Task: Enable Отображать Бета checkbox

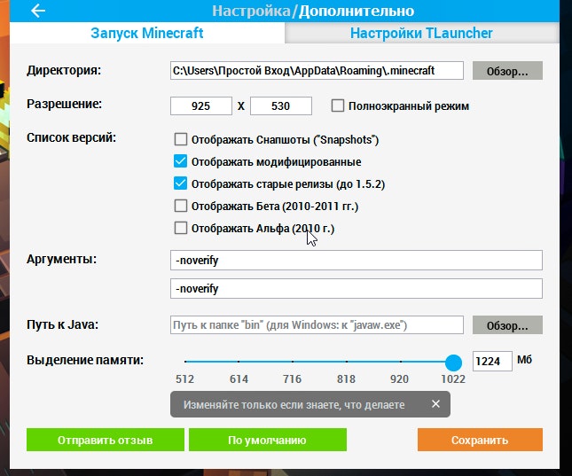Action: tap(181, 206)
